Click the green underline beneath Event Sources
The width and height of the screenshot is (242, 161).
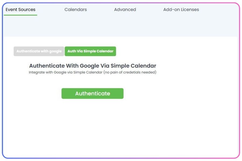click(x=20, y=15)
